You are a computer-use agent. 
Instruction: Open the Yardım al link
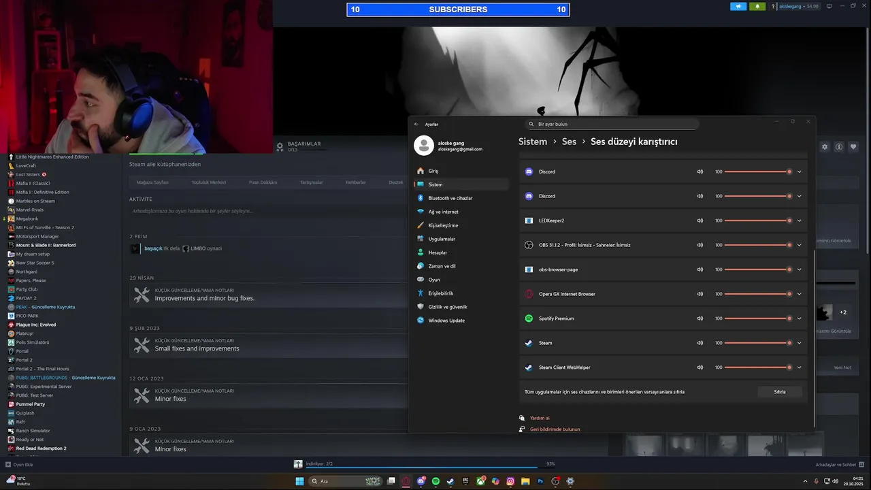540,418
